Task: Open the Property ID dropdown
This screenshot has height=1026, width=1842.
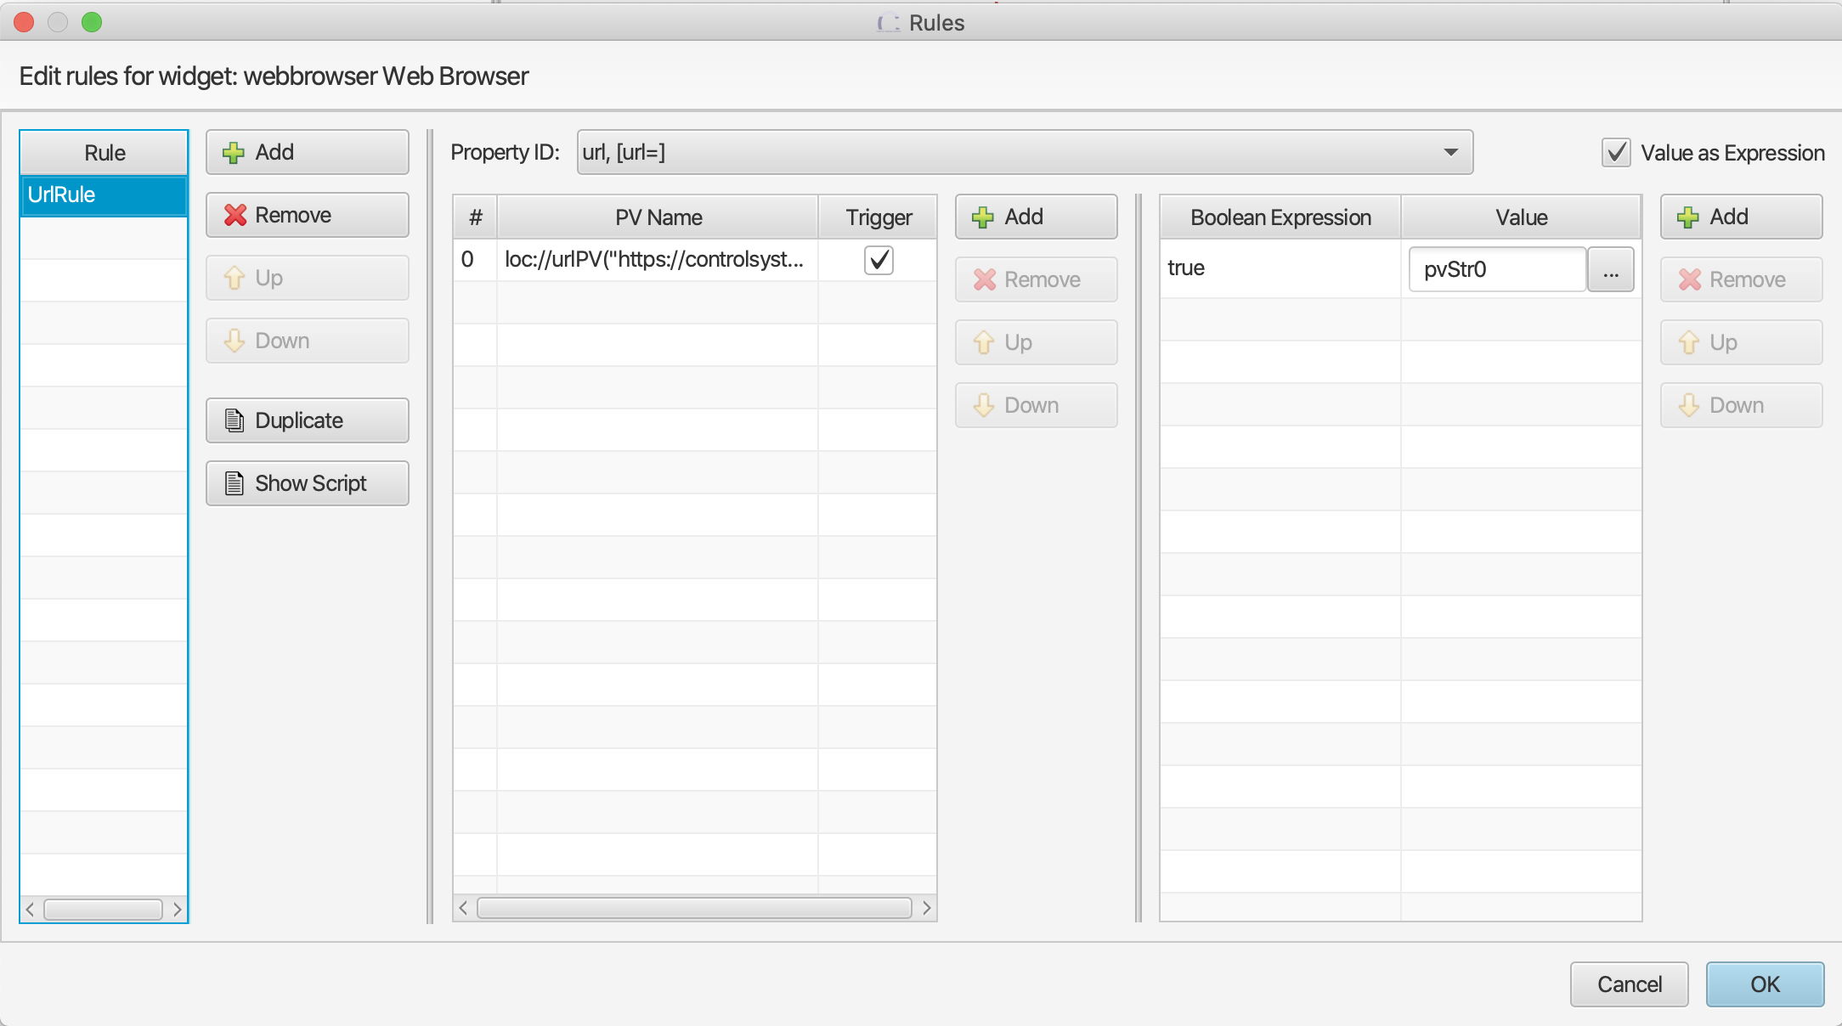Action: click(x=1450, y=153)
